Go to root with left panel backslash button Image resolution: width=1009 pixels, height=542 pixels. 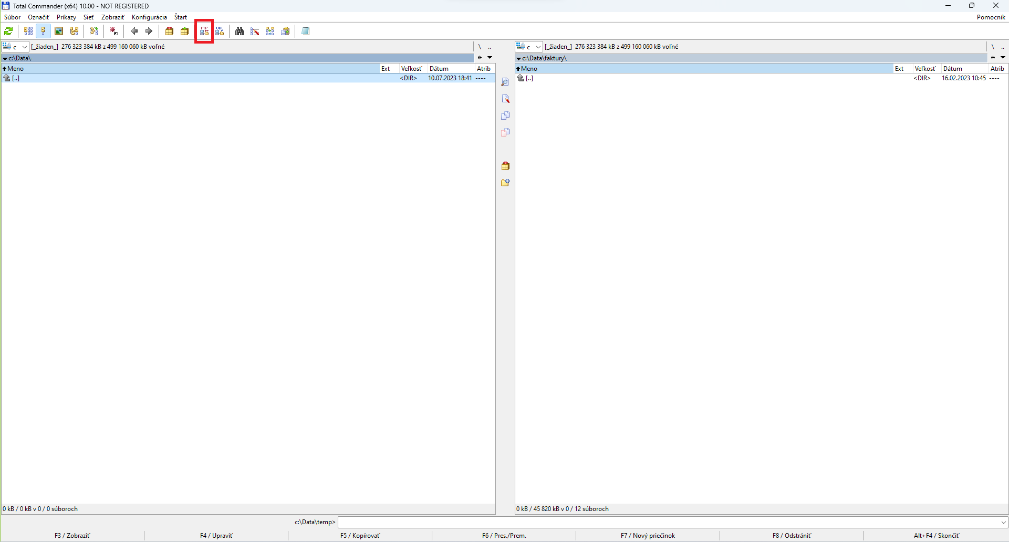pos(480,47)
